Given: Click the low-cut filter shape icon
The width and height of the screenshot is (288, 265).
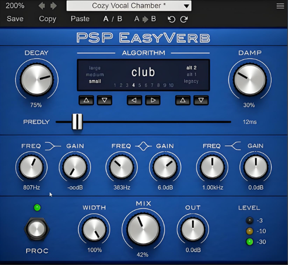Looking at the screenshot, I should pyautogui.click(x=53, y=146).
